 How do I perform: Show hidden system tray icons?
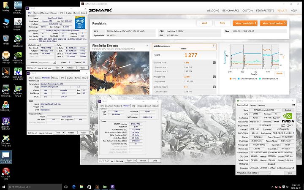272,187
